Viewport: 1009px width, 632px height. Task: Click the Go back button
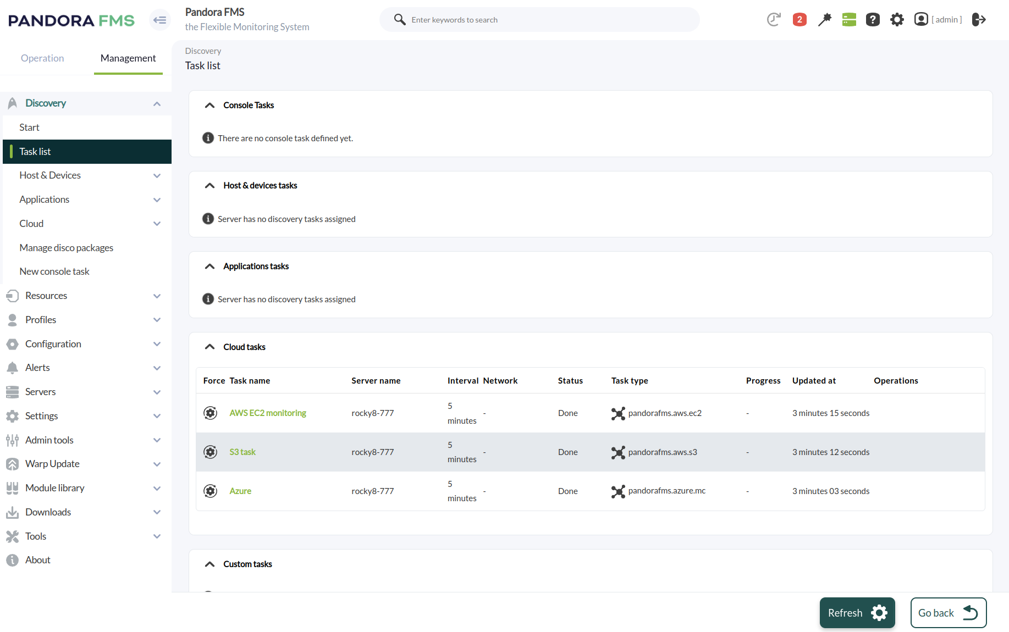[948, 613]
